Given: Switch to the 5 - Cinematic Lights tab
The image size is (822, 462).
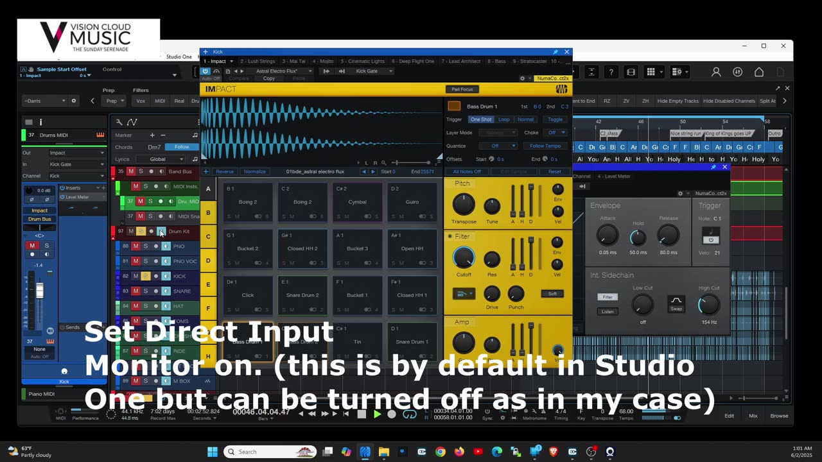Looking at the screenshot, I should pos(362,62).
